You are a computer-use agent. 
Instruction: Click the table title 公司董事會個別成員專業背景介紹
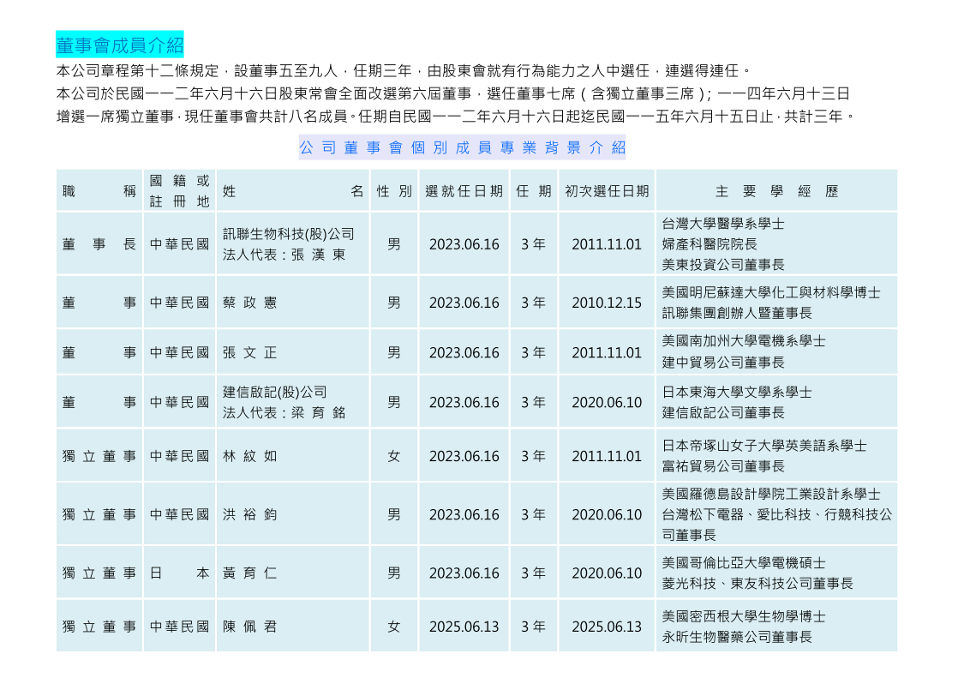coord(462,147)
